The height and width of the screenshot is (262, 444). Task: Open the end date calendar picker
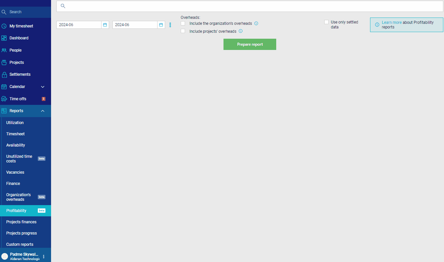tap(161, 25)
